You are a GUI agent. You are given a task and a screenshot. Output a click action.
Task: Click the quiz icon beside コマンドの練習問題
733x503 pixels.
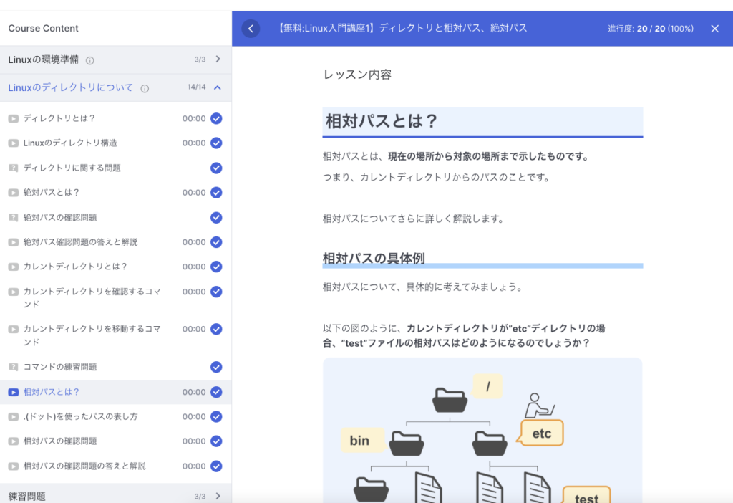tap(14, 367)
